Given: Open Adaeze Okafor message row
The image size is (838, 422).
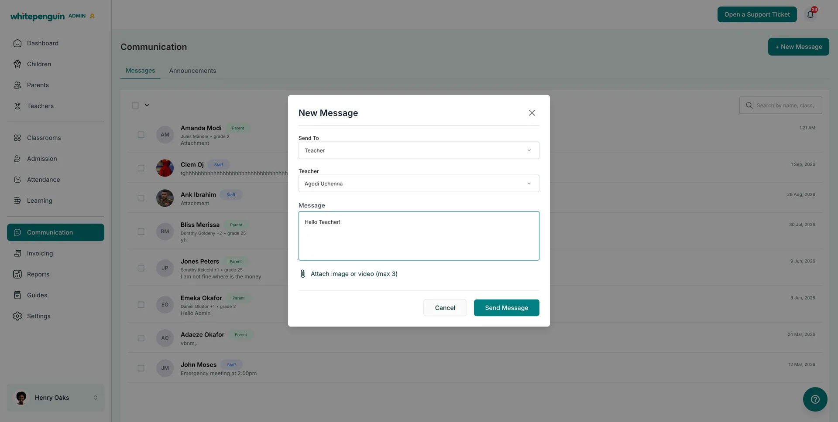Looking at the screenshot, I should 475,338.
